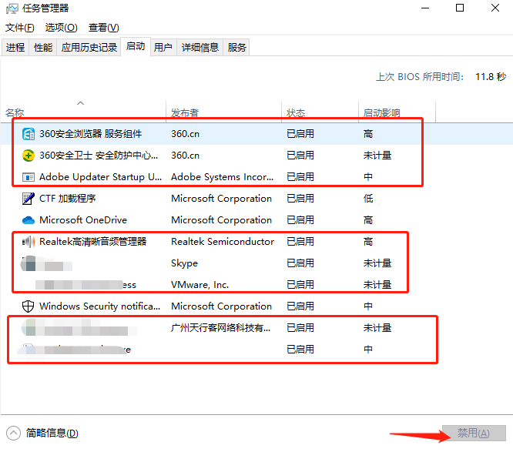This screenshot has width=513, height=452.
Task: Switch to the 详细信息 tab
Action: (200, 47)
